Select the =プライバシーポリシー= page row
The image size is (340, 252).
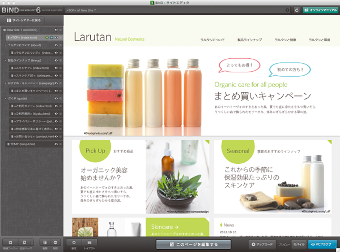(36, 121)
